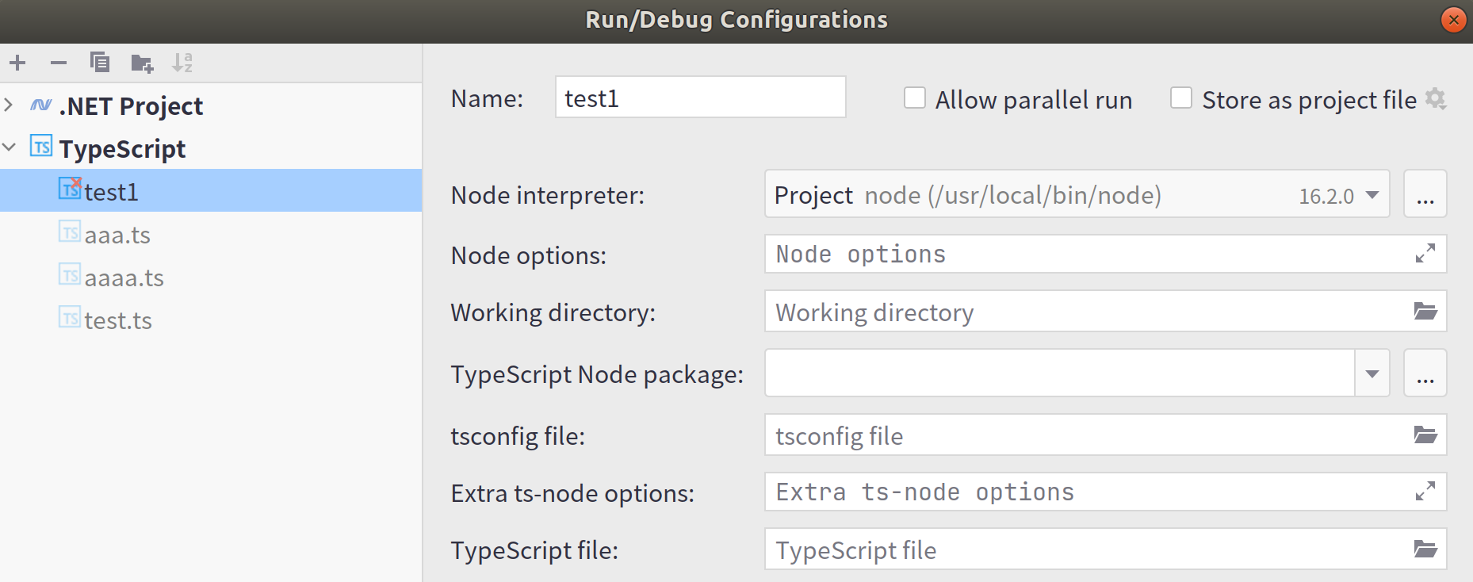Click the Copy Configuration icon

pyautogui.click(x=100, y=63)
